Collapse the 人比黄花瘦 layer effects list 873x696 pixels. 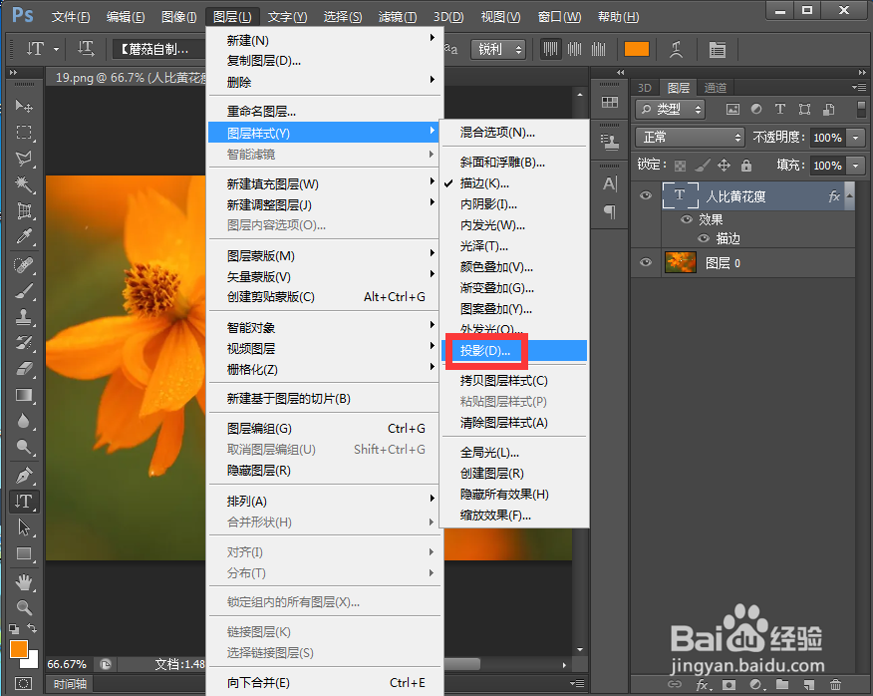tap(848, 195)
